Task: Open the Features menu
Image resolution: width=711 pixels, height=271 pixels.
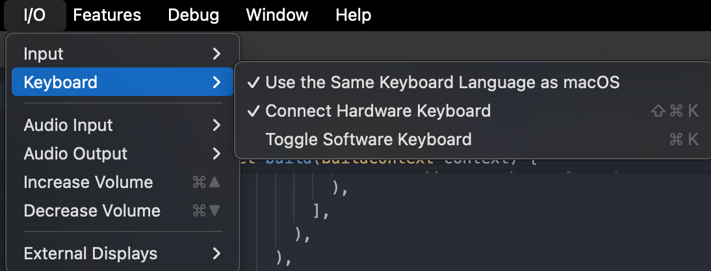Action: (107, 15)
